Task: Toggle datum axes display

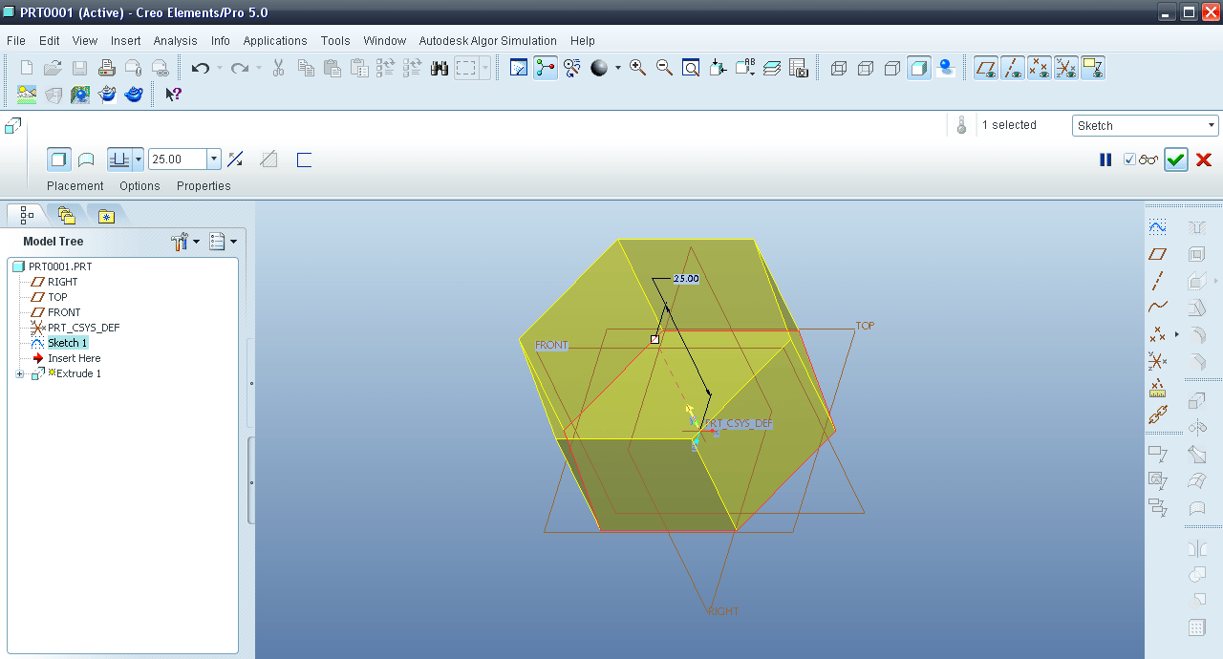Action: click(x=1013, y=68)
